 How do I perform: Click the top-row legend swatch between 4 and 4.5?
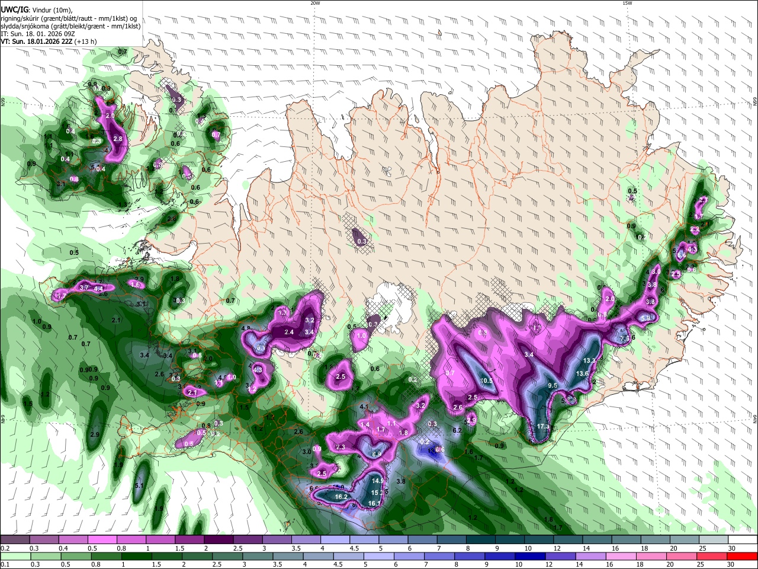335,540
